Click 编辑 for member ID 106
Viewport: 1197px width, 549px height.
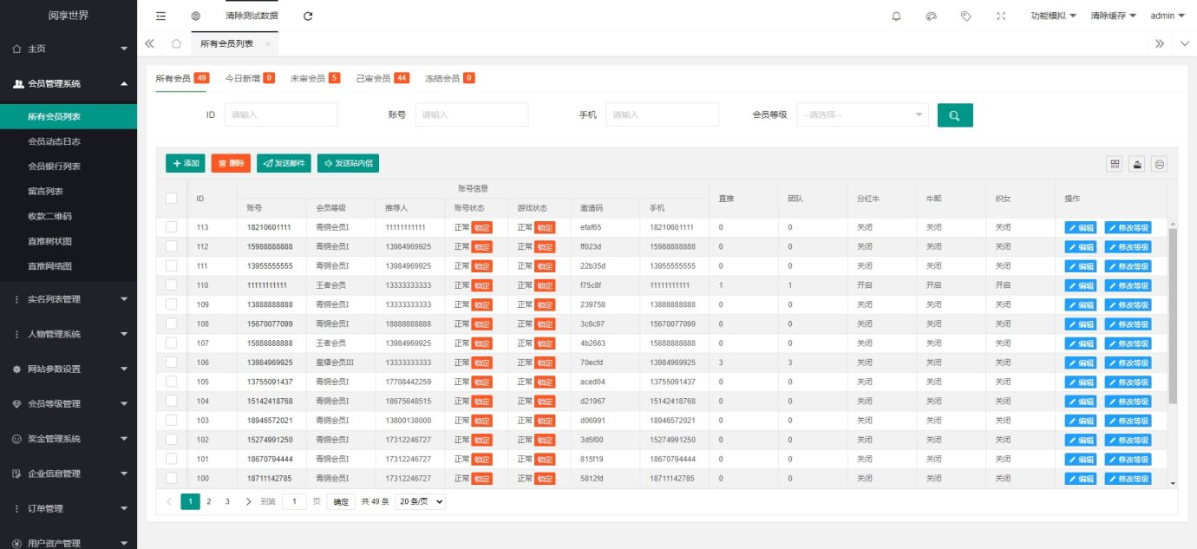[1081, 363]
